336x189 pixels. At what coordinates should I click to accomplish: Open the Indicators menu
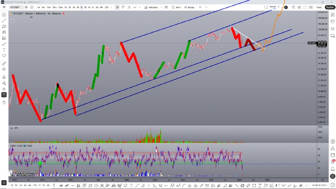point(153,7)
